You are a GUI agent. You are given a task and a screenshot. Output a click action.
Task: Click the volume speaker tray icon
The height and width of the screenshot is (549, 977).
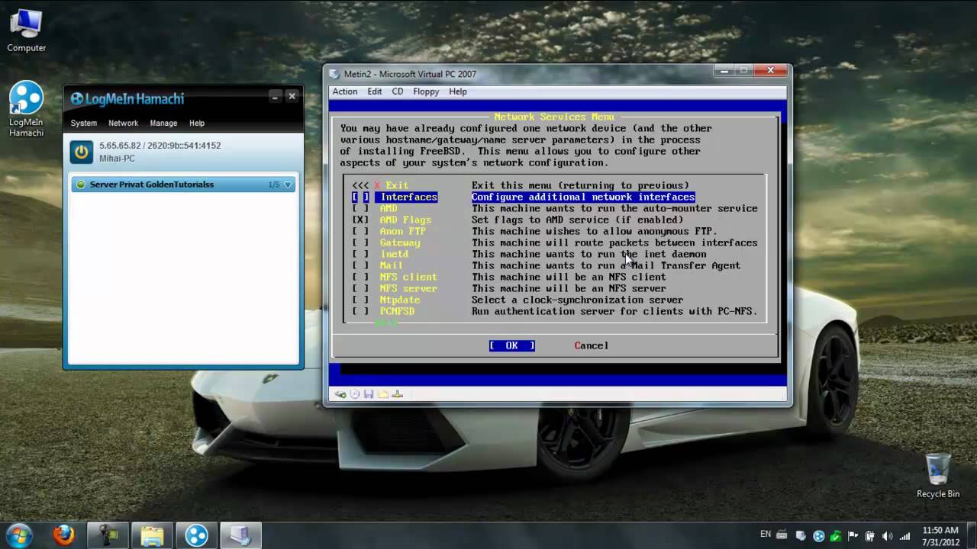[x=886, y=535]
